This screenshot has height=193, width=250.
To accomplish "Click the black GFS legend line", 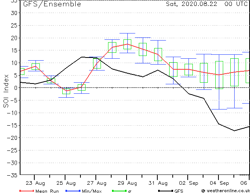I will point(166,191).
